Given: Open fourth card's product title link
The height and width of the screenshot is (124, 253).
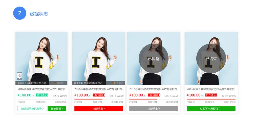Looking at the screenshot, I should (211, 89).
